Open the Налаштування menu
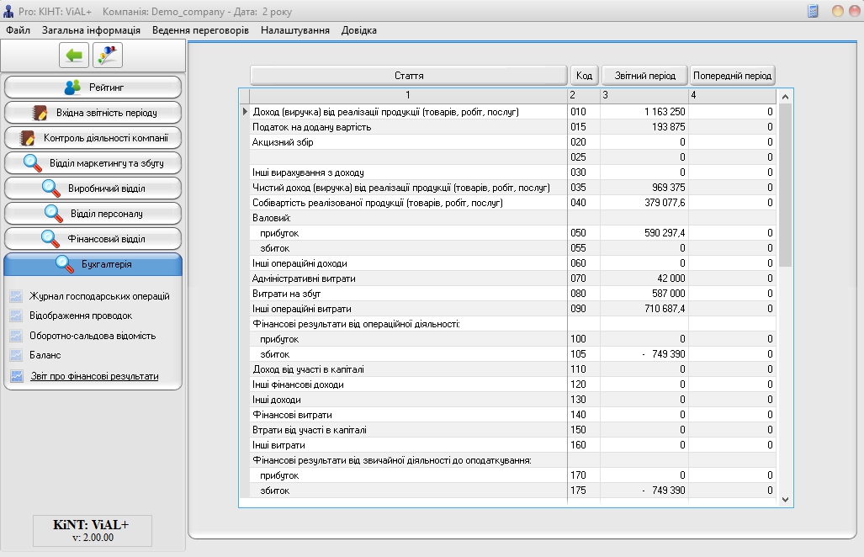Image resolution: width=864 pixels, height=557 pixels. tap(294, 30)
